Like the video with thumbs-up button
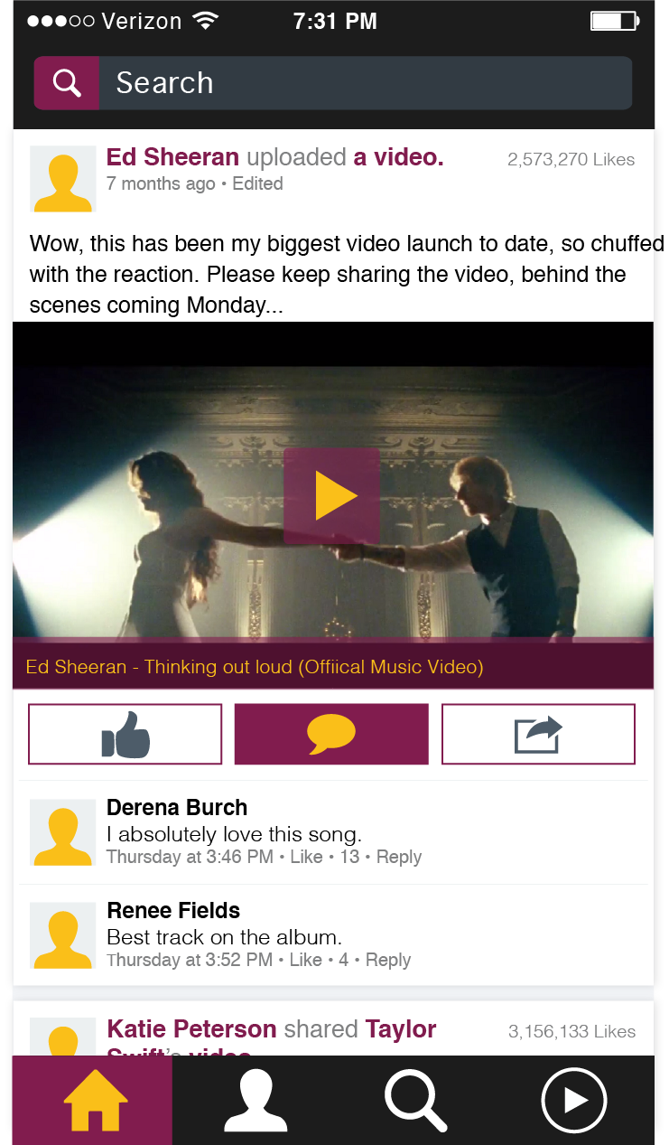 click(x=125, y=734)
